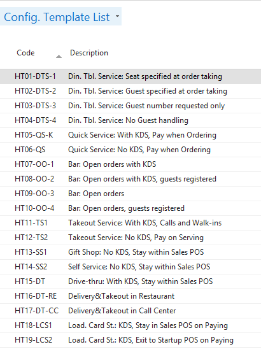Select HT04-DTS-4 No Guest handling row
The width and height of the screenshot is (261, 356).
click(130, 120)
